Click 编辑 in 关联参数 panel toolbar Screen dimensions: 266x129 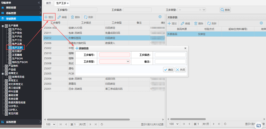[x=185, y=24]
